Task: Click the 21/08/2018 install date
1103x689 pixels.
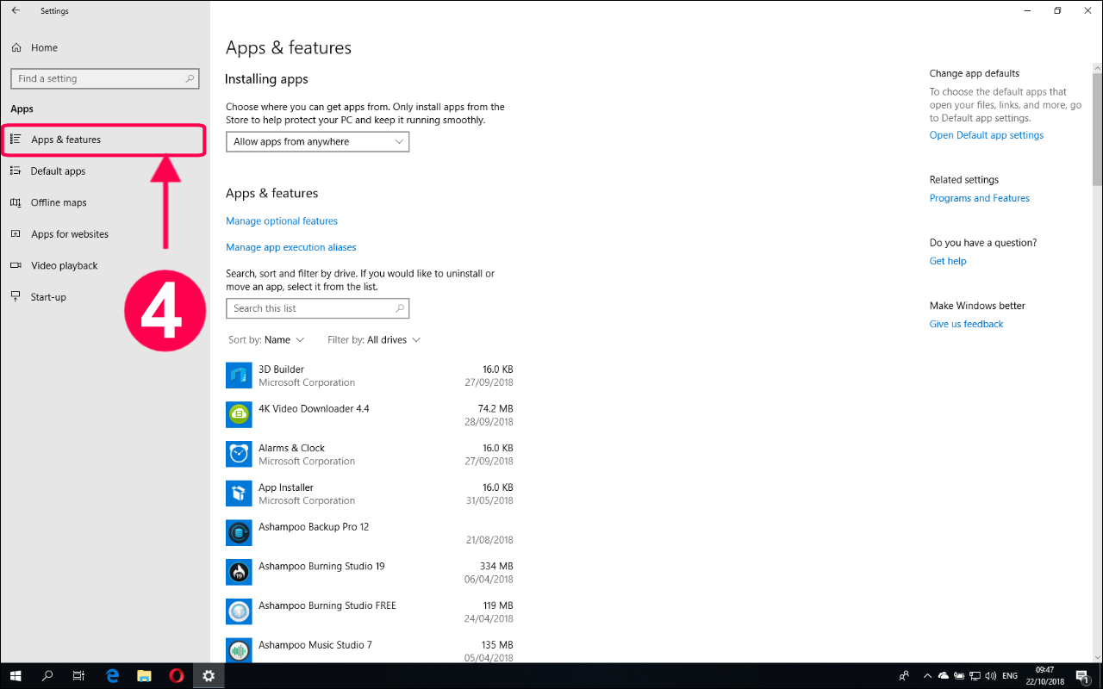Action: point(489,540)
